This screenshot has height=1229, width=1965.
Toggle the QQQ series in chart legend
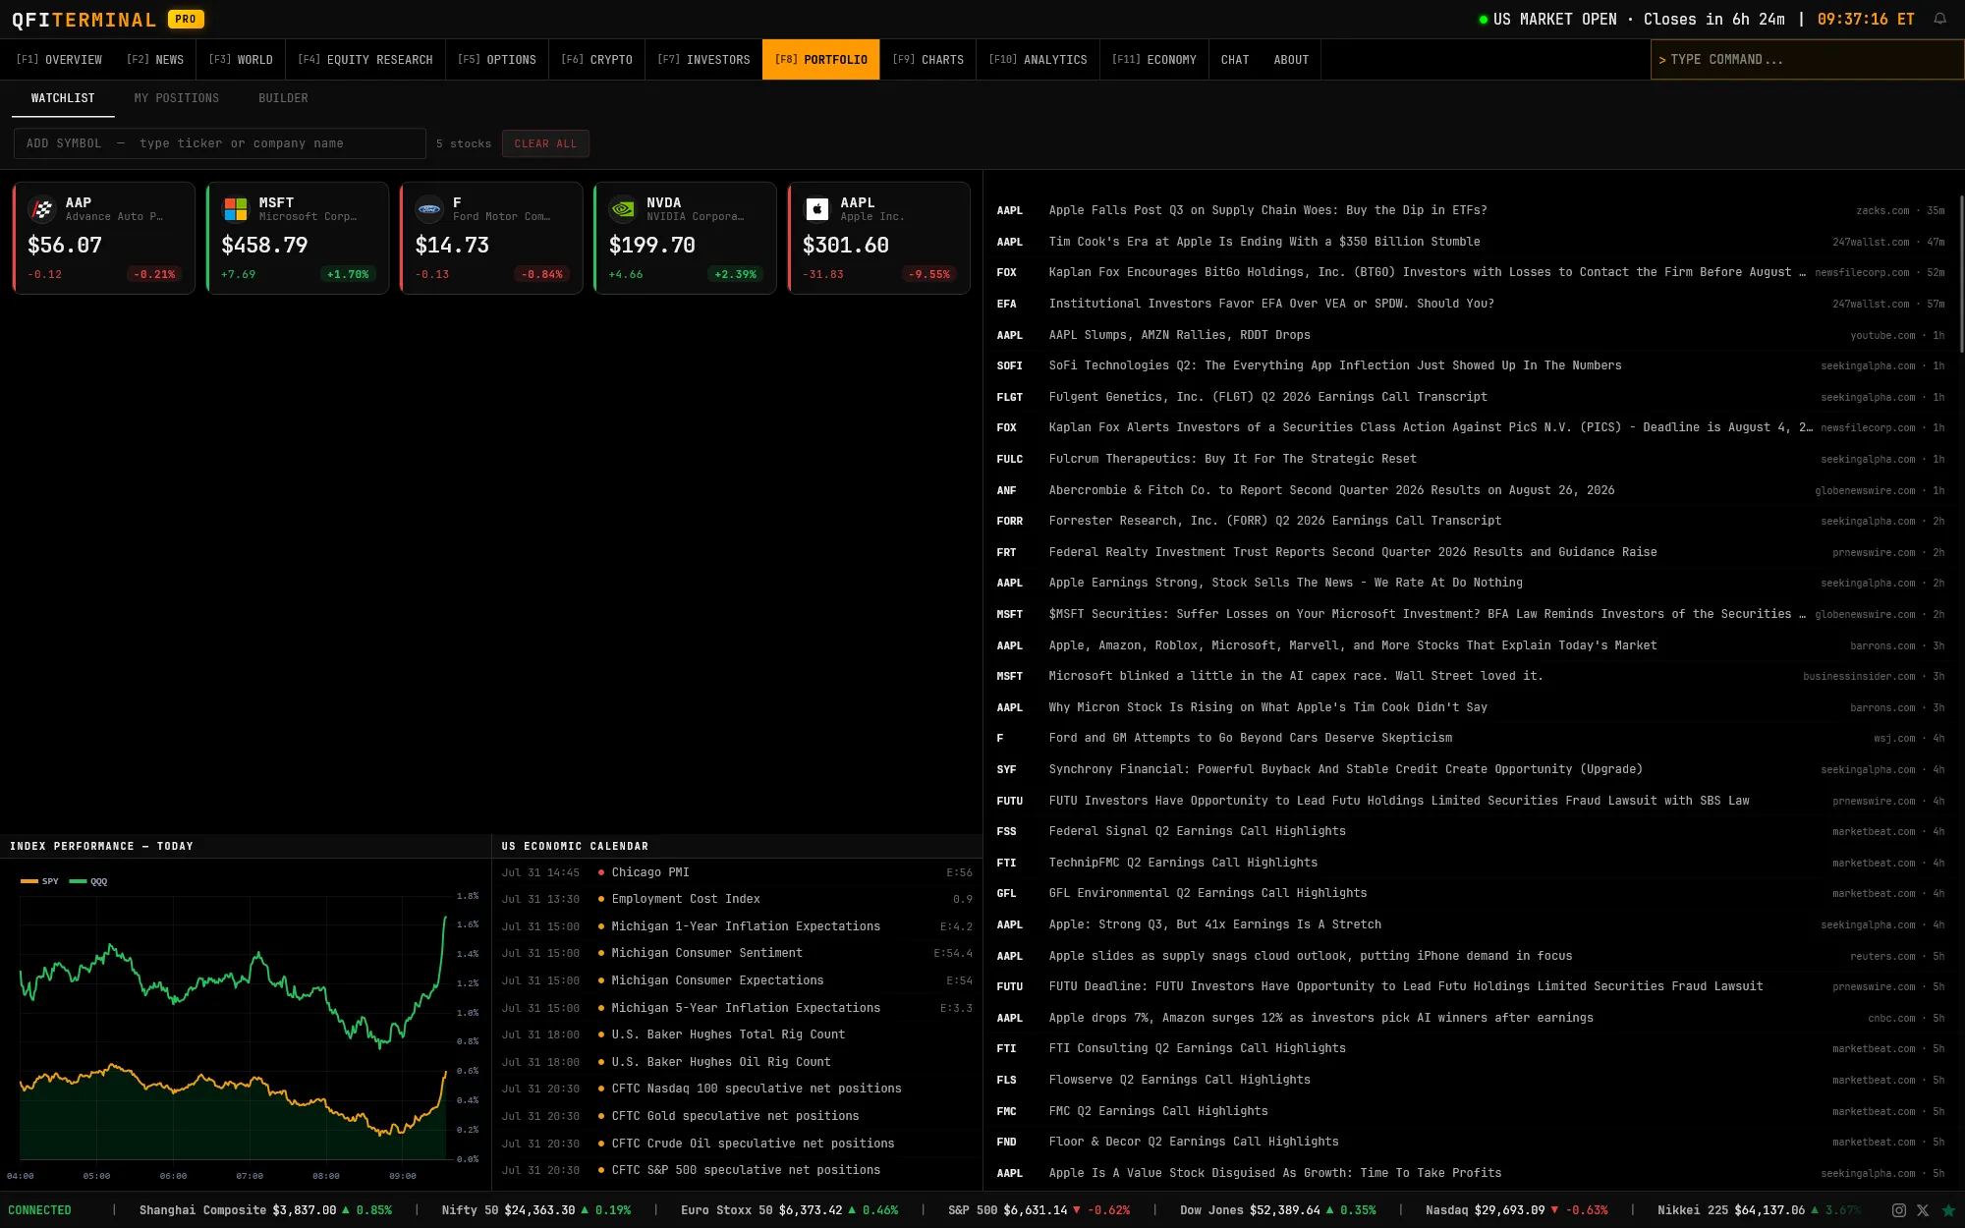point(88,881)
